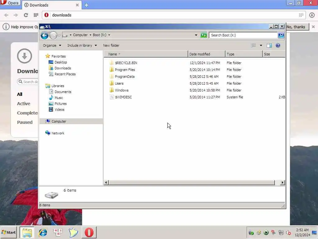Select the Windows folder
Image resolution: width=318 pixels, height=239 pixels.
pos(121,90)
